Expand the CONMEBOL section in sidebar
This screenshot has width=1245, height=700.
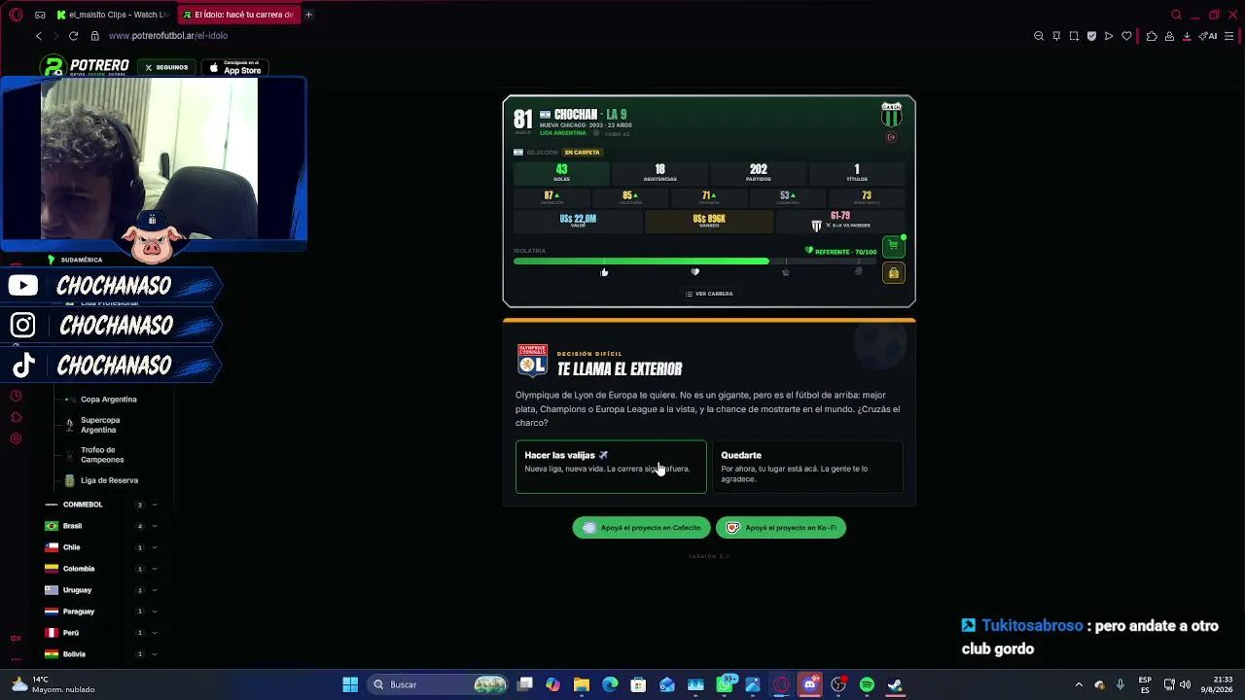coord(154,505)
